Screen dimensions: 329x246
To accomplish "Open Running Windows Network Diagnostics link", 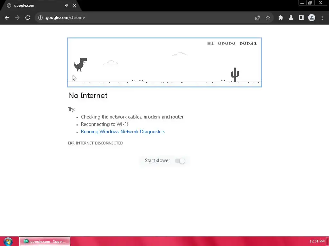I will 122,132.
